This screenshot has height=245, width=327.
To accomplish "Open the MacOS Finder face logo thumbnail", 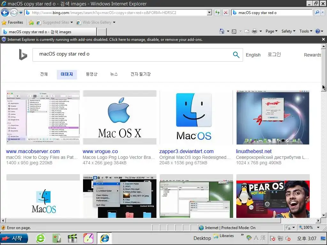I will tap(196, 117).
